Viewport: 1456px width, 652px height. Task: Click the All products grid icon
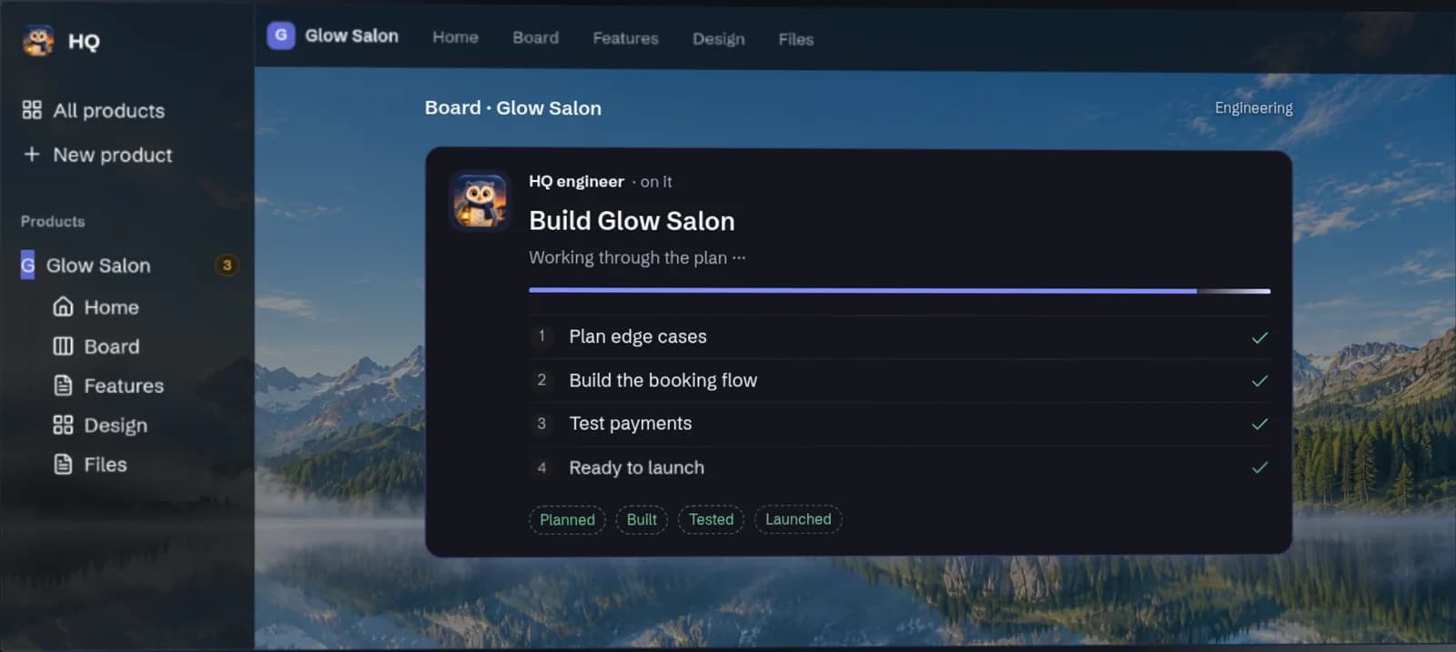coord(32,110)
